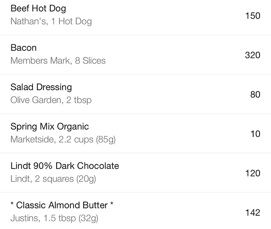271x229 pixels.
Task: Tap the Justins, 1.5 tbsp (32g) text
Action: pos(54,218)
